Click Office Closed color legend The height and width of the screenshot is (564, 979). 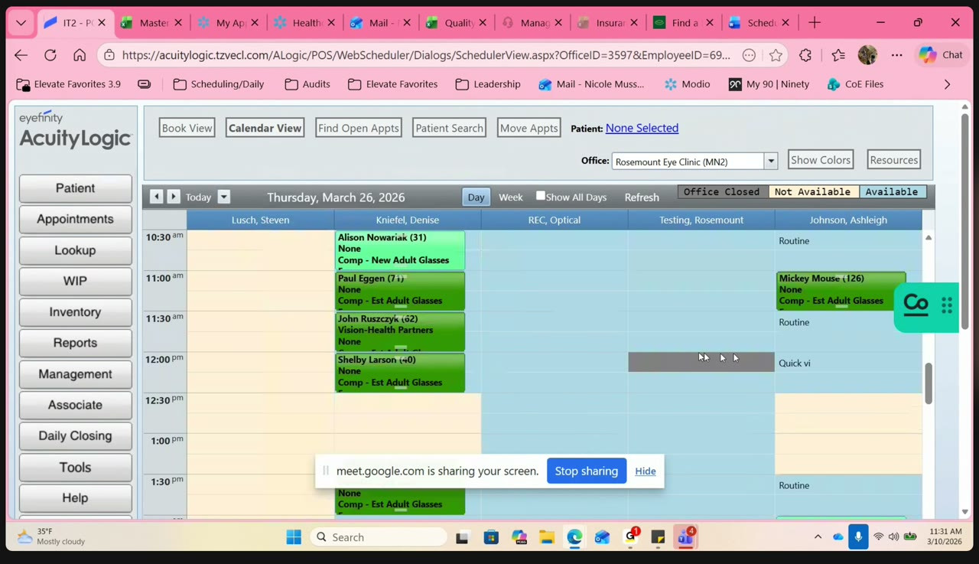pyautogui.click(x=722, y=192)
